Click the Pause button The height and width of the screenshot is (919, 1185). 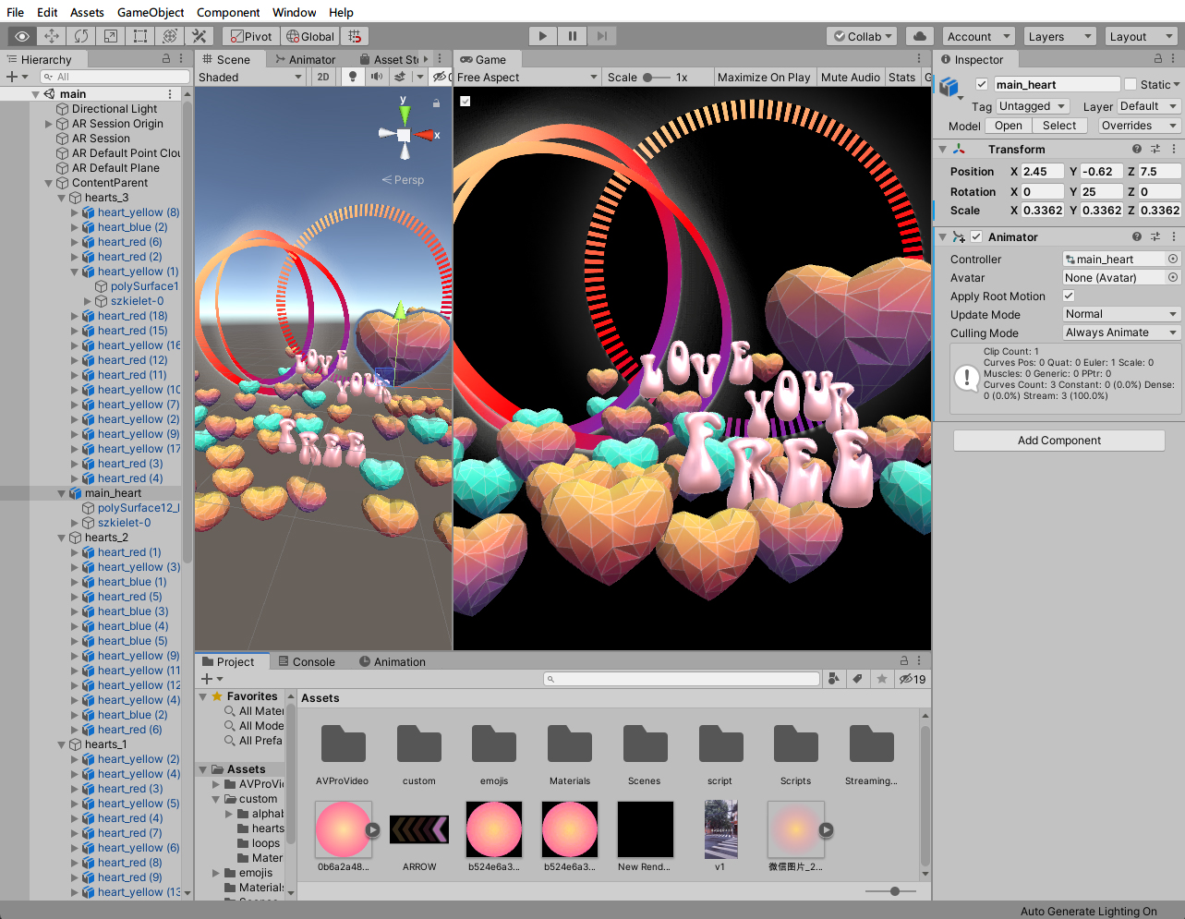tap(573, 36)
